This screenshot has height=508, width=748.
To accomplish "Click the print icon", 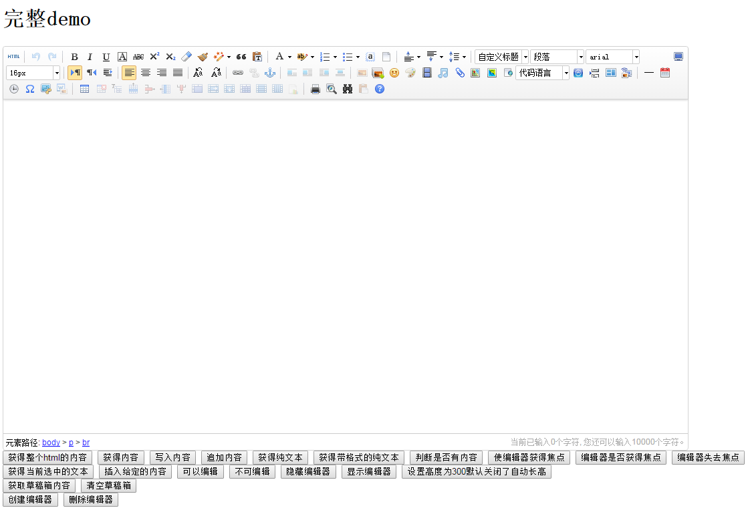I will click(316, 89).
